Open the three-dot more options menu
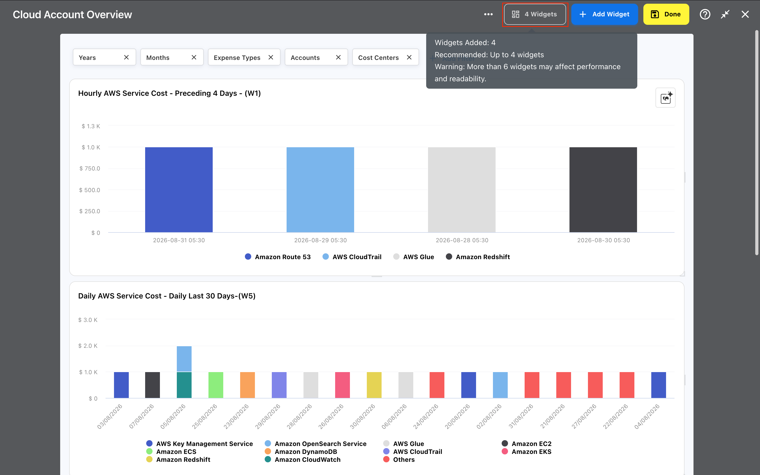 click(488, 14)
